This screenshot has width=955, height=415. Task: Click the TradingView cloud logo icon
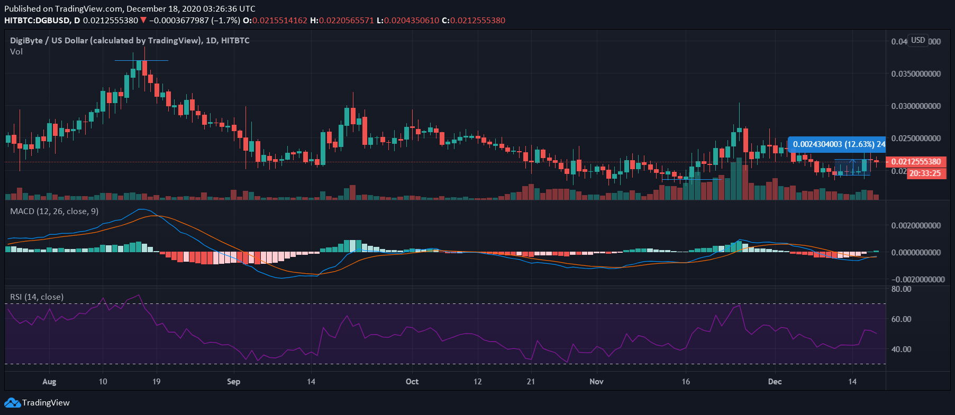[12, 403]
